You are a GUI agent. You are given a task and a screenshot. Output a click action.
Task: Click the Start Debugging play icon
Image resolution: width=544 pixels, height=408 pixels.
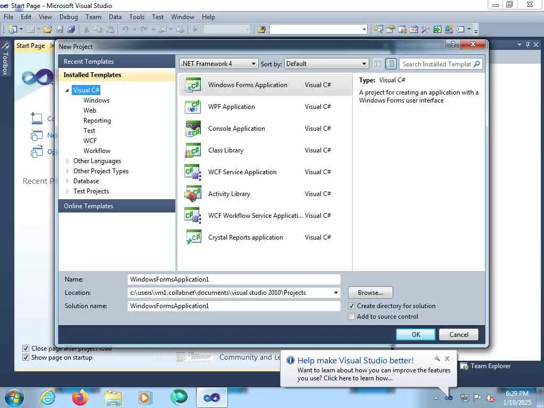click(195, 30)
